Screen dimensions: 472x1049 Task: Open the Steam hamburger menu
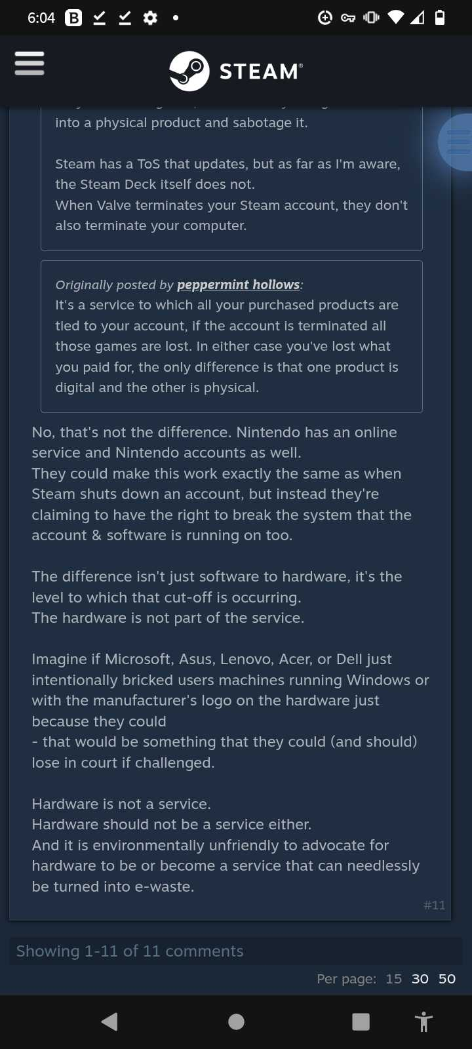coord(29,64)
